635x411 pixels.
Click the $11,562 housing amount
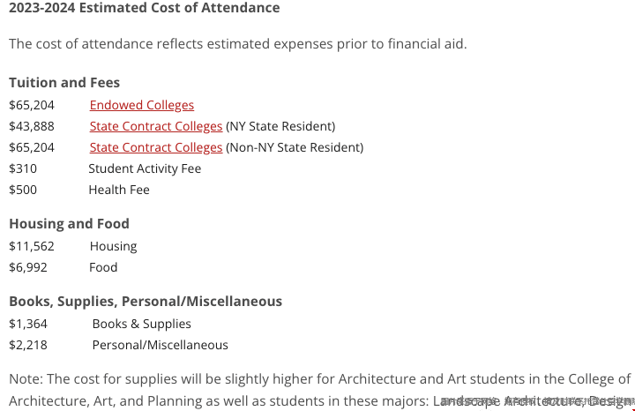pos(32,246)
